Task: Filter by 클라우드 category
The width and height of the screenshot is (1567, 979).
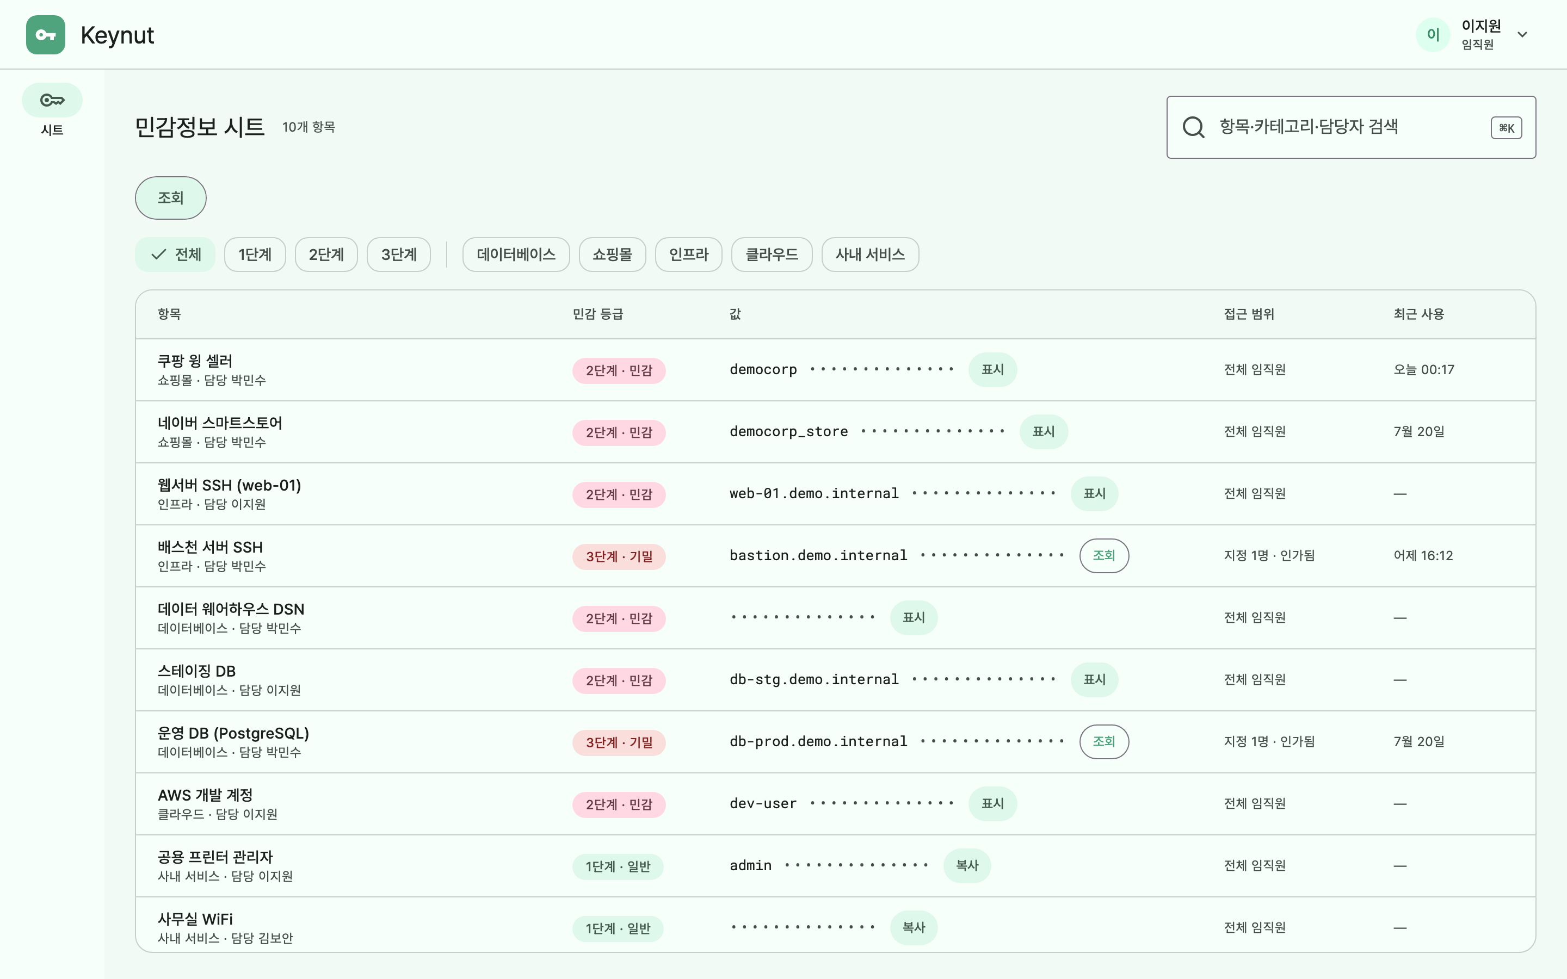Action: 772,255
